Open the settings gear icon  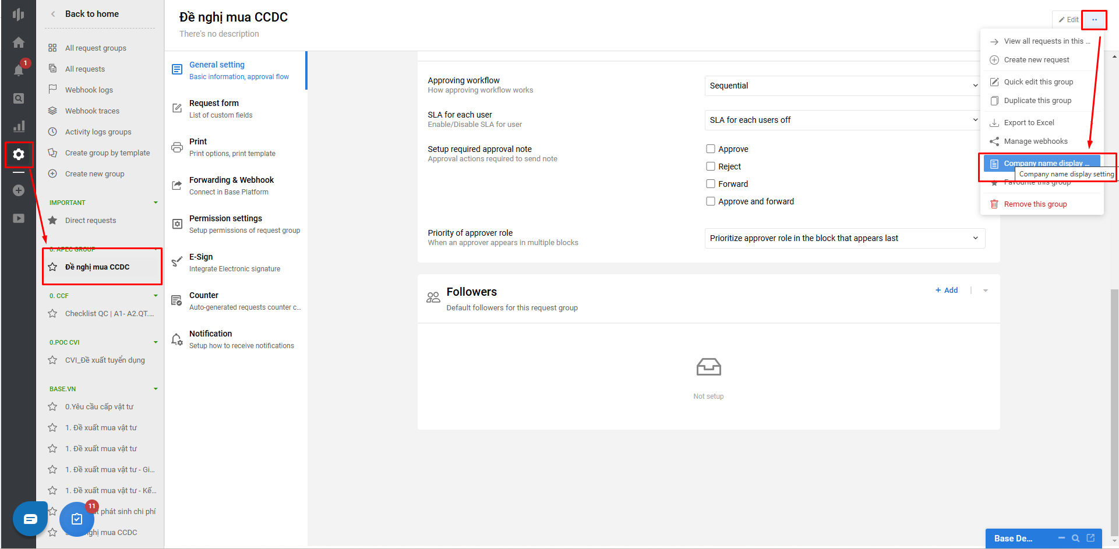[x=19, y=154]
